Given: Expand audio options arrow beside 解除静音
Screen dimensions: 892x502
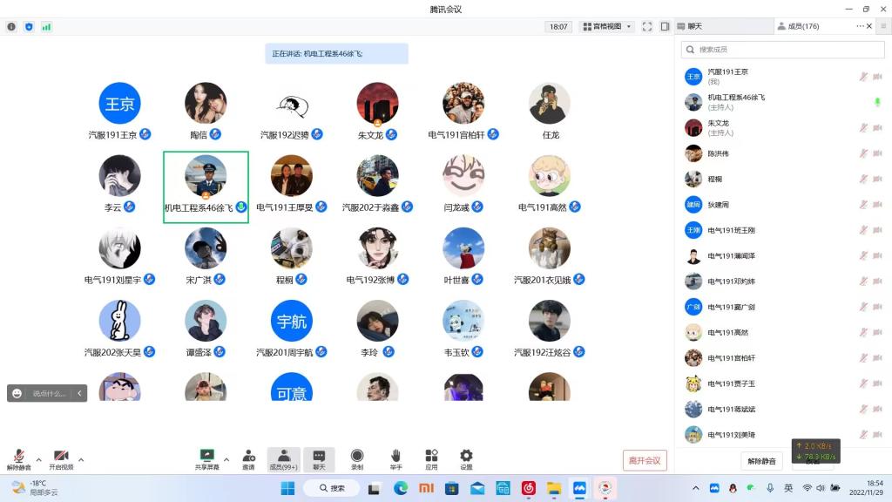Looking at the screenshot, I should 38,459.
